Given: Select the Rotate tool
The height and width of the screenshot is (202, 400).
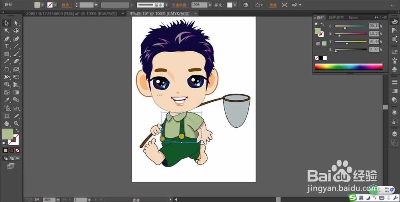Looking at the screenshot, I should (x=7, y=69).
